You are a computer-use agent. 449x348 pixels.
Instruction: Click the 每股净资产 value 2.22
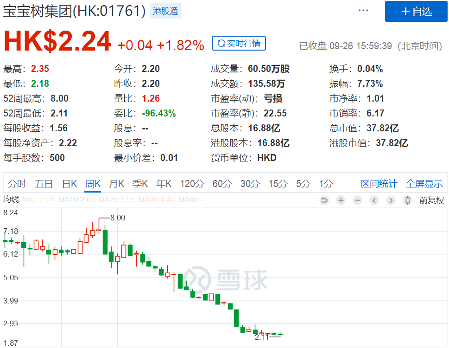tap(68, 143)
